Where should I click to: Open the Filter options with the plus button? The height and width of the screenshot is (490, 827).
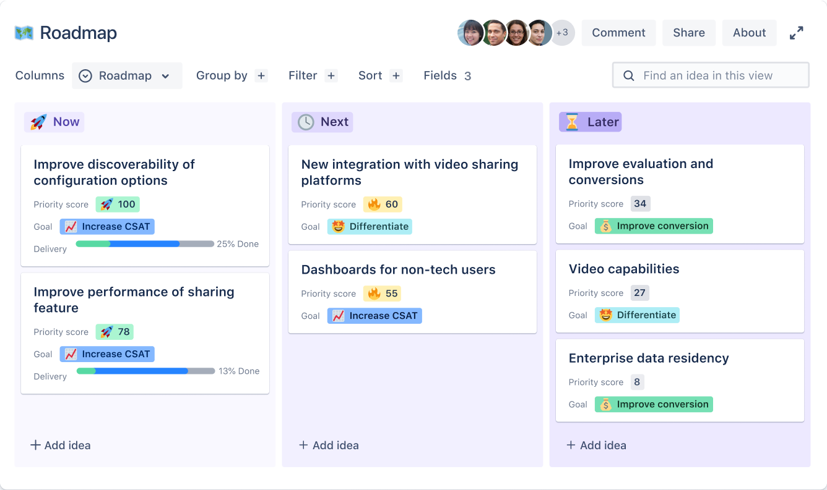click(x=331, y=75)
